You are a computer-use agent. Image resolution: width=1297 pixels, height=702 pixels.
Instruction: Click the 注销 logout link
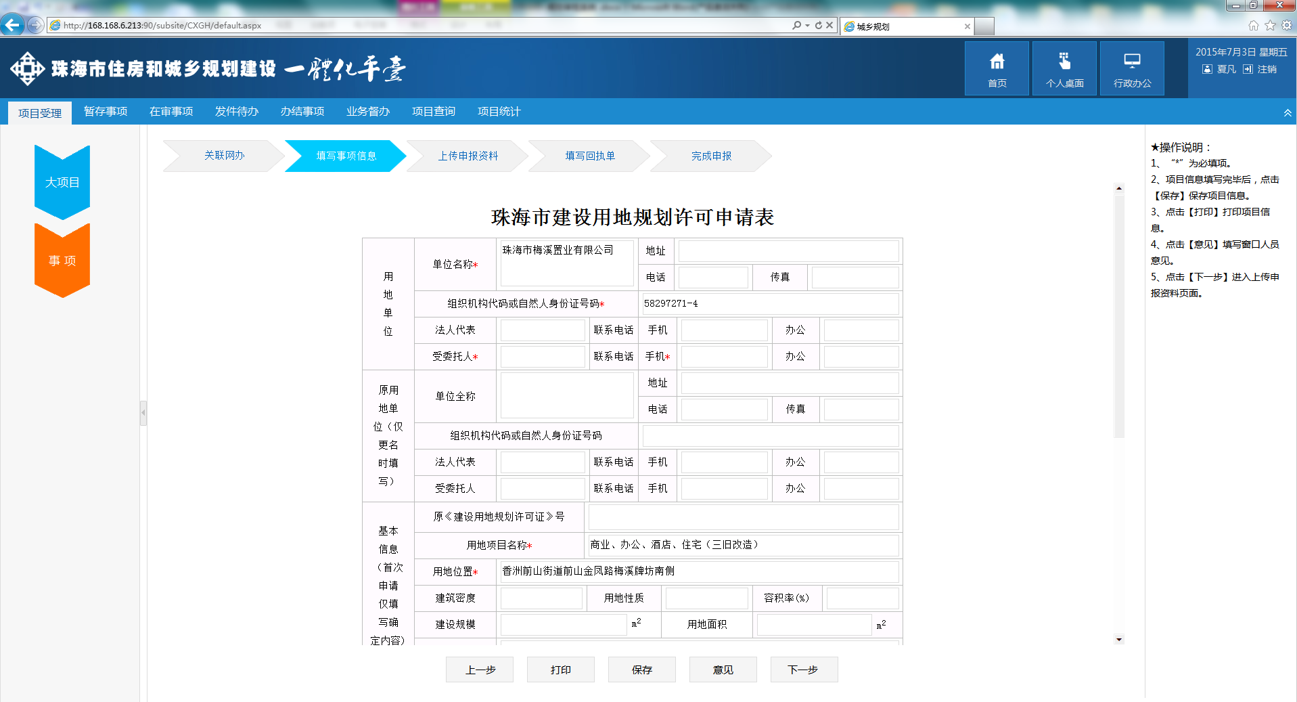[1267, 69]
